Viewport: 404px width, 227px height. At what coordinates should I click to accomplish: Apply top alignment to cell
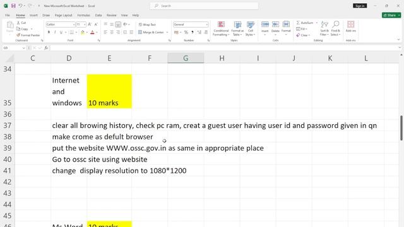[x=105, y=25]
